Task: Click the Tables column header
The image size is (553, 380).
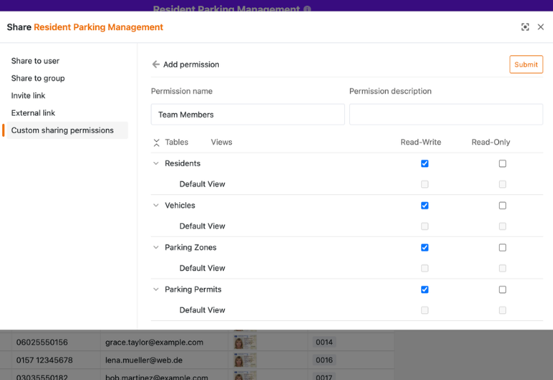Action: click(x=176, y=142)
